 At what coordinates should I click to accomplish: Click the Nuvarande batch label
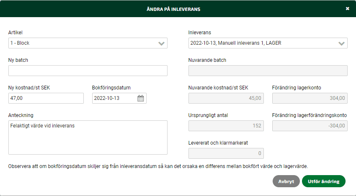point(207,60)
